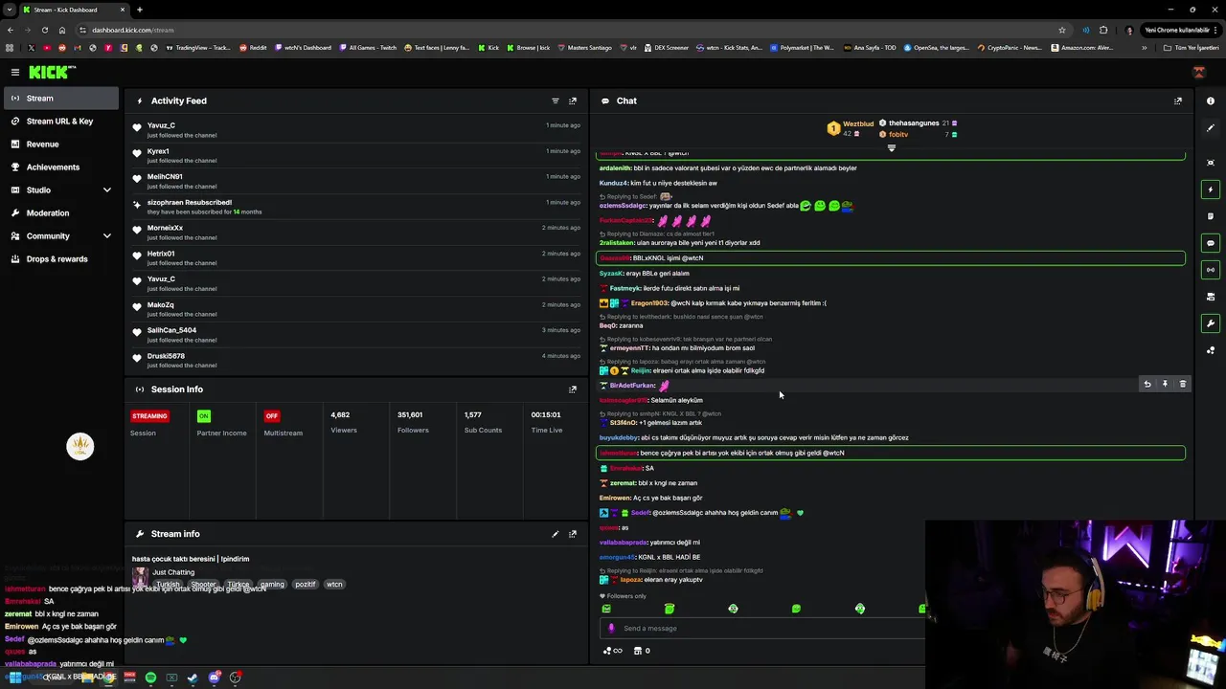This screenshot has height=689, width=1226.
Task: Select the Turkish stream tag
Action: click(x=168, y=585)
